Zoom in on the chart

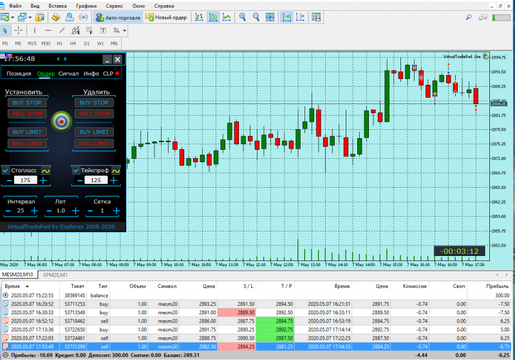(x=243, y=17)
